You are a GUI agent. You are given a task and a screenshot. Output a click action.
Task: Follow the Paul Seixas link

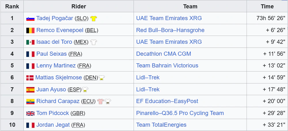pos(52,54)
